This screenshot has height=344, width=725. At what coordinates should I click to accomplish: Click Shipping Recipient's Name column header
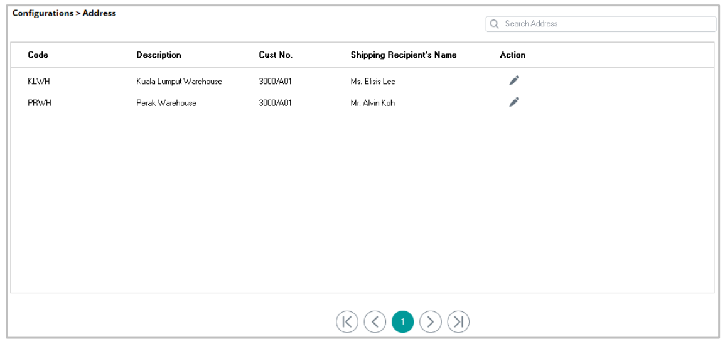pyautogui.click(x=404, y=55)
